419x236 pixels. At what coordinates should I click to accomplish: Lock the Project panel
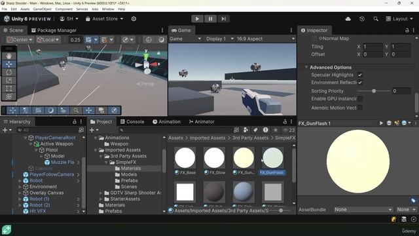pyautogui.click(x=285, y=121)
